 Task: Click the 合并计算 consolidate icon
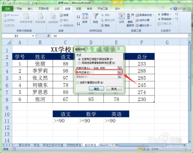pos(137,20)
